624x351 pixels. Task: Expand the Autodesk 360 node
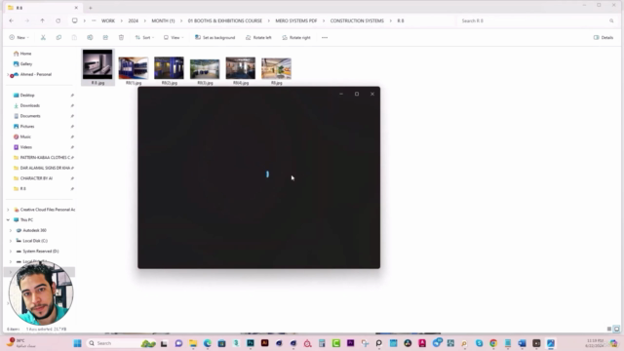pos(11,230)
